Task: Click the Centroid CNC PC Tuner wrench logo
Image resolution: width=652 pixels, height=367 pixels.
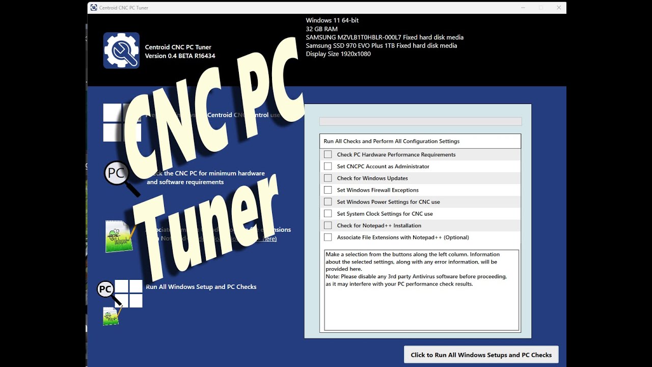Action: [x=121, y=50]
